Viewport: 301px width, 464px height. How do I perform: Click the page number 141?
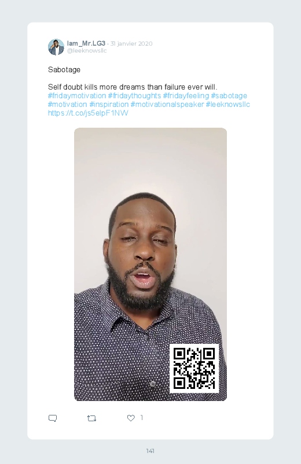[x=150, y=451]
